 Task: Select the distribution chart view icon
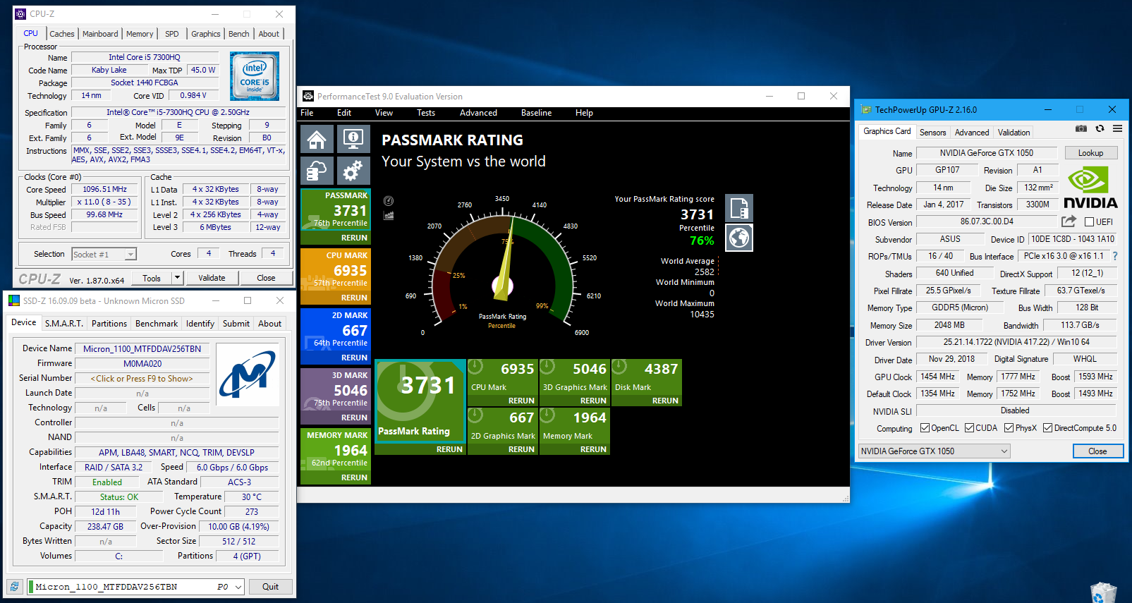(x=389, y=215)
